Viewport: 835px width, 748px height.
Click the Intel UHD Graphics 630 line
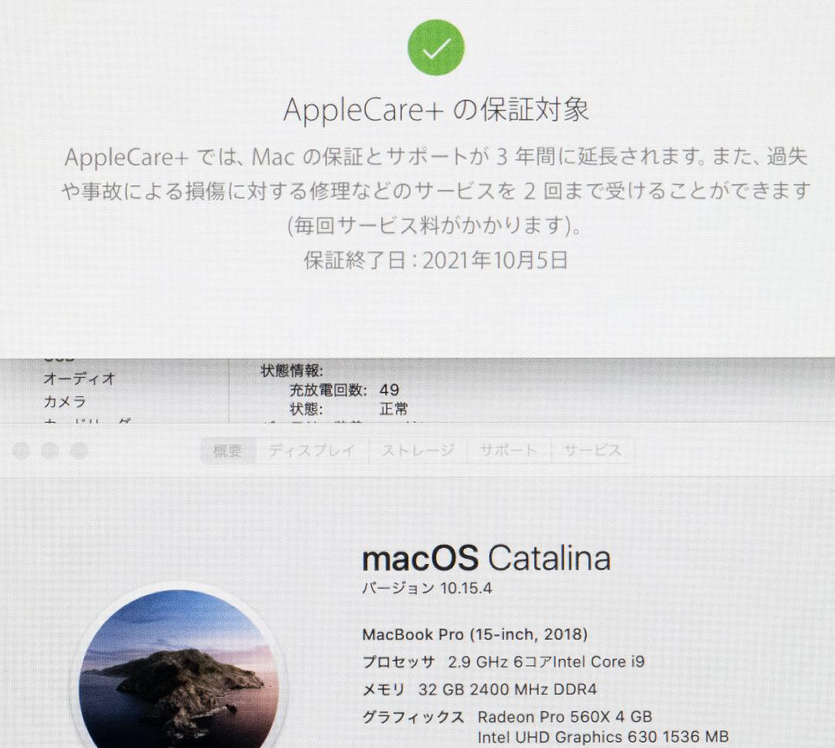(603, 737)
